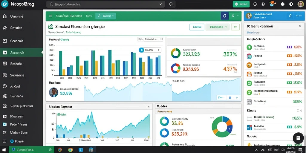Click the orange store icon in the Fontiak row
Viewport: 306px width, 153px height.
pyautogui.click(x=249, y=74)
